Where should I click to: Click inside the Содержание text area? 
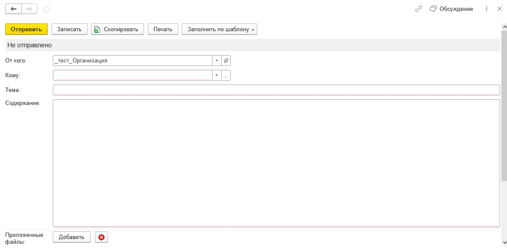pos(276,163)
